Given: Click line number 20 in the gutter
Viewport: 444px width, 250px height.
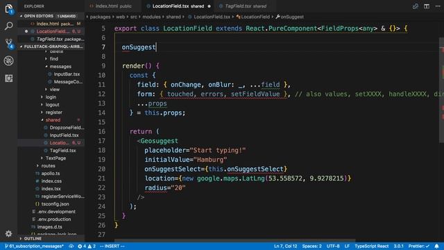Looking at the screenshot, I should point(102,169).
